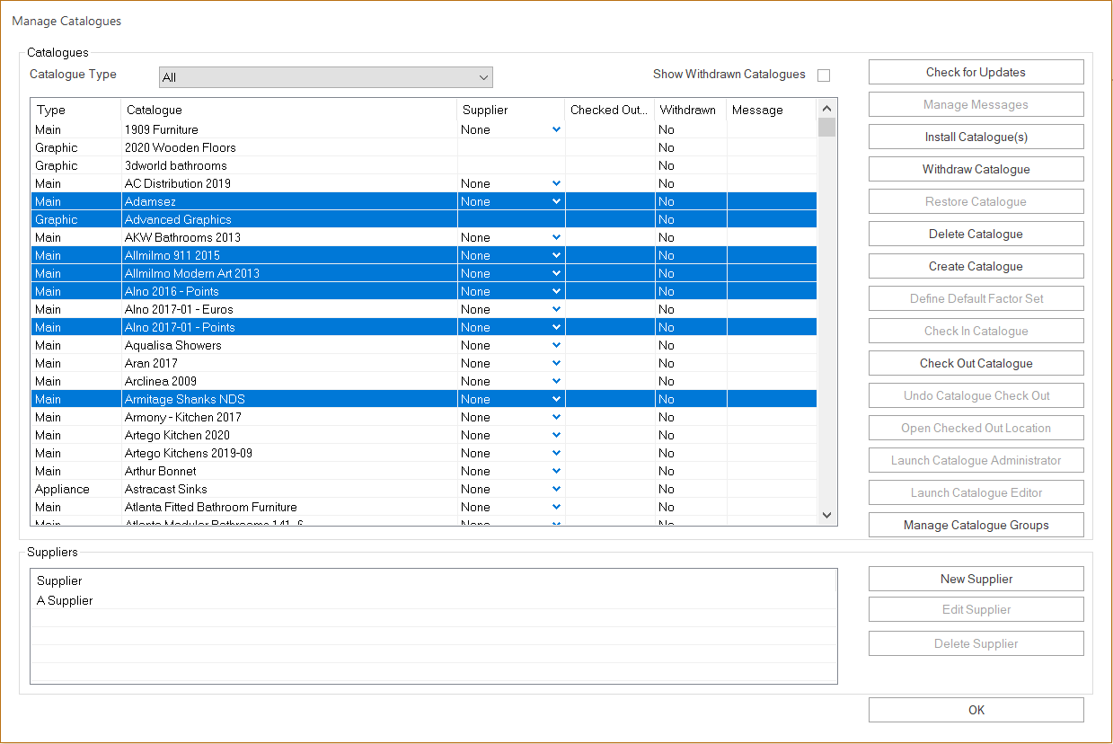Select Allmilmo 911 2015 catalogue
The width and height of the screenshot is (1113, 744).
(x=424, y=255)
